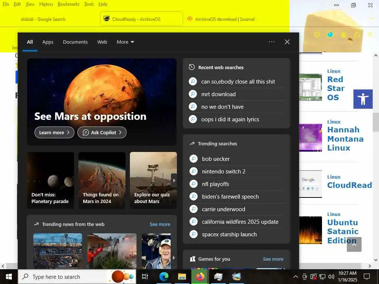Click See more for Trending news
This screenshot has width=379, height=284.
point(160,224)
